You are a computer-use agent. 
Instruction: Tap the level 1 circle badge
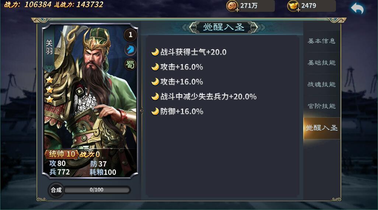pyautogui.click(x=130, y=35)
